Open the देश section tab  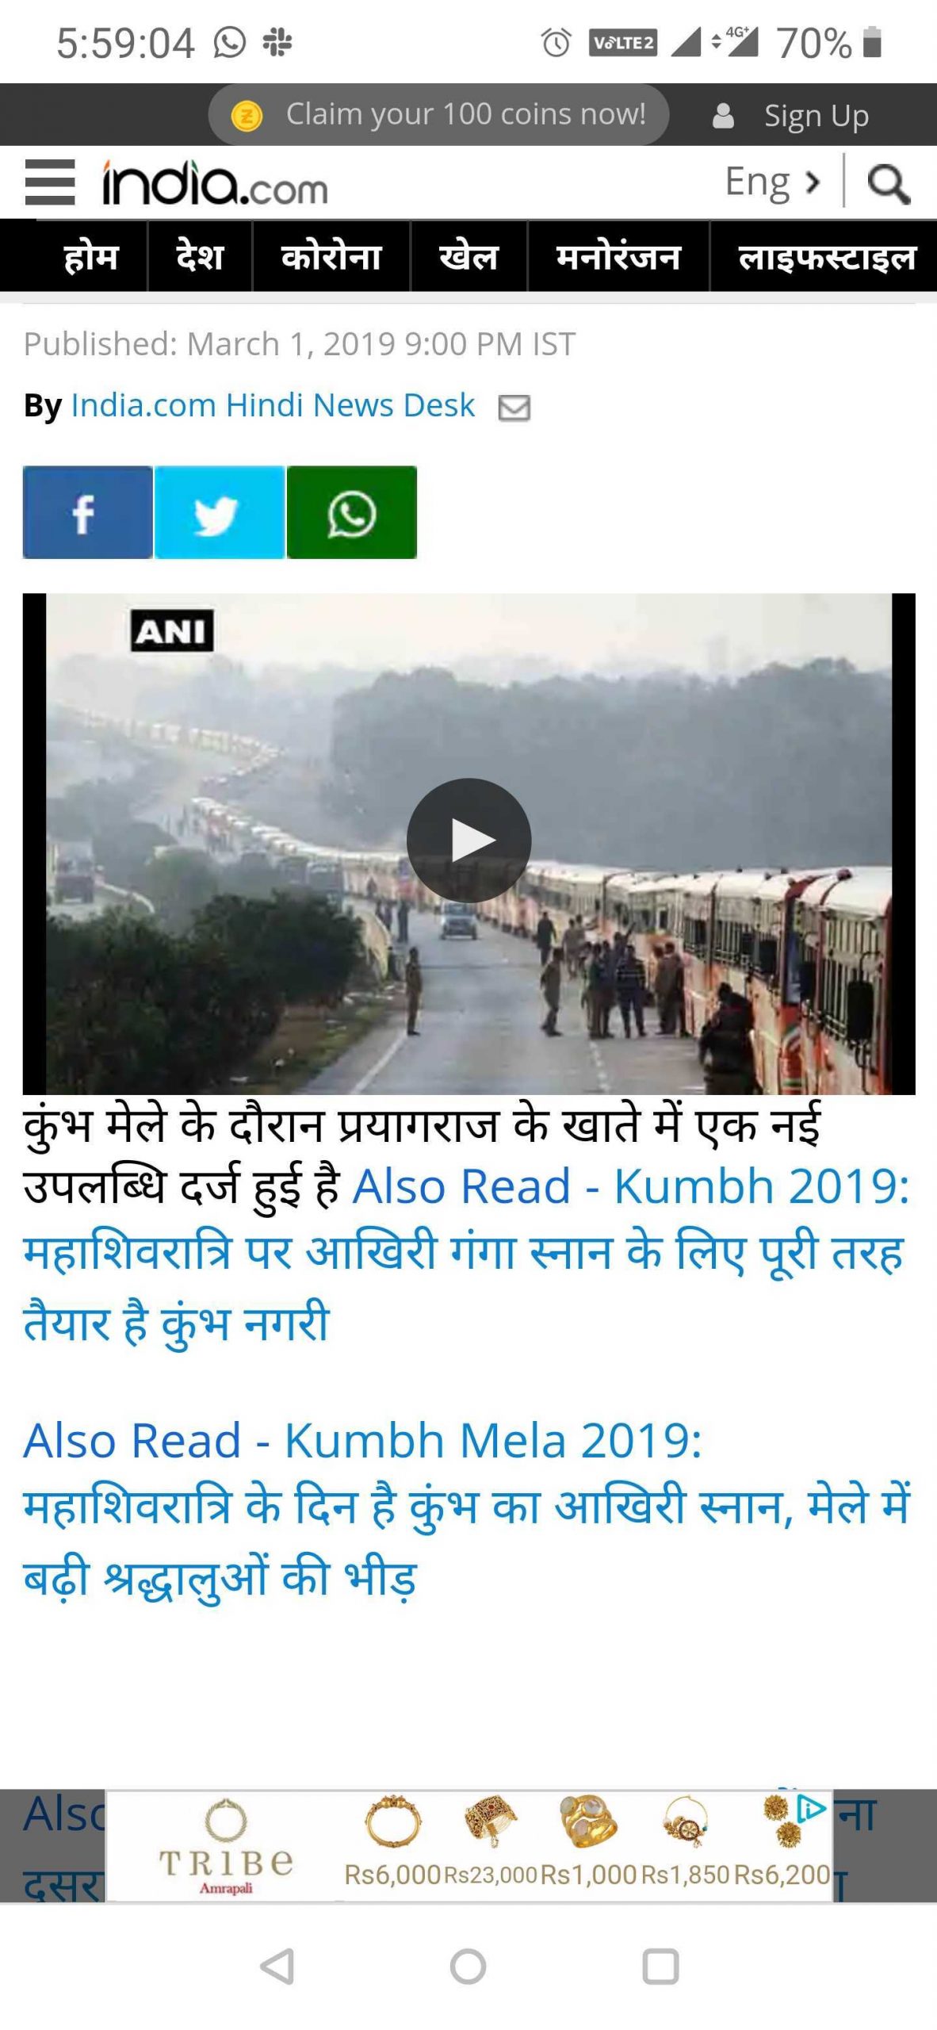(x=200, y=257)
